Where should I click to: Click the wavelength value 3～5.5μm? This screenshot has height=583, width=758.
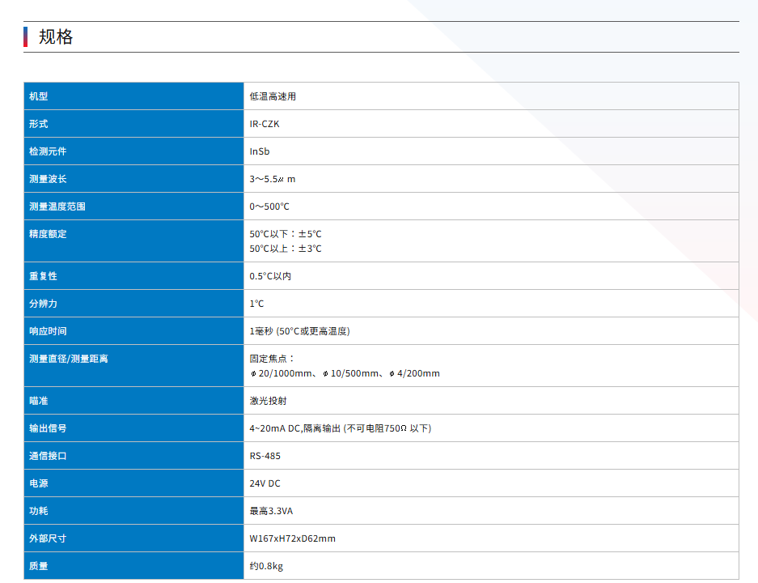[x=272, y=179]
